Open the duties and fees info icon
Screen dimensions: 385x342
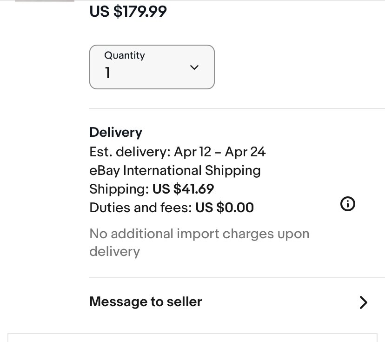tap(348, 204)
